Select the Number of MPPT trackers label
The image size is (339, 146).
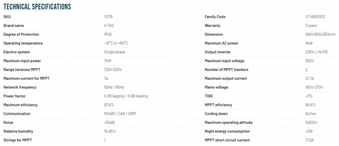pos(226,70)
